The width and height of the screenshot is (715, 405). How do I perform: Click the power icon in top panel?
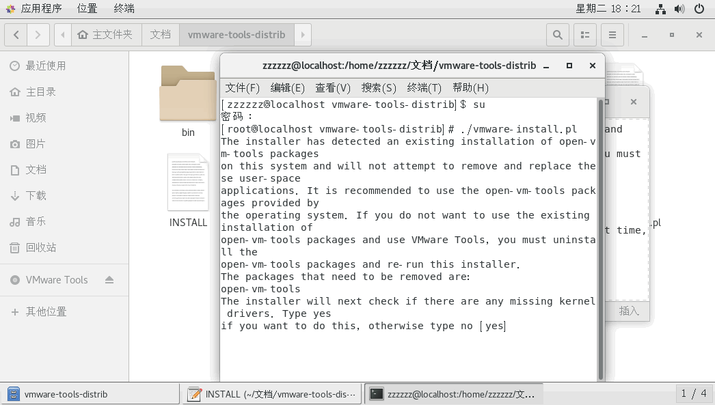(x=699, y=9)
